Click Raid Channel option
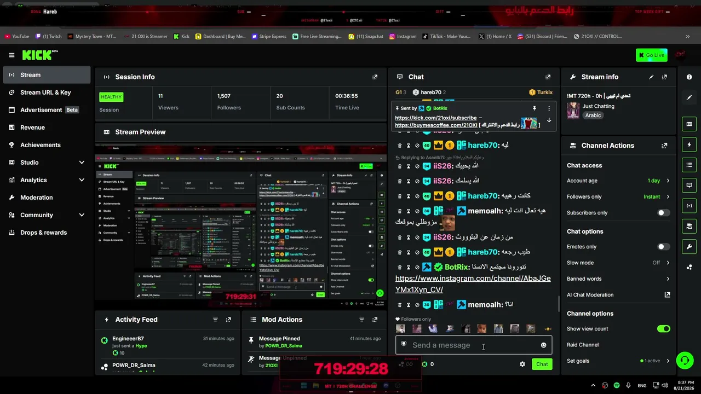Image resolution: width=701 pixels, height=394 pixels. (618, 345)
